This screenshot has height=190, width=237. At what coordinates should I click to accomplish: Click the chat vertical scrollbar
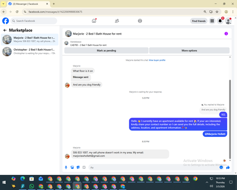[x=230, y=119]
